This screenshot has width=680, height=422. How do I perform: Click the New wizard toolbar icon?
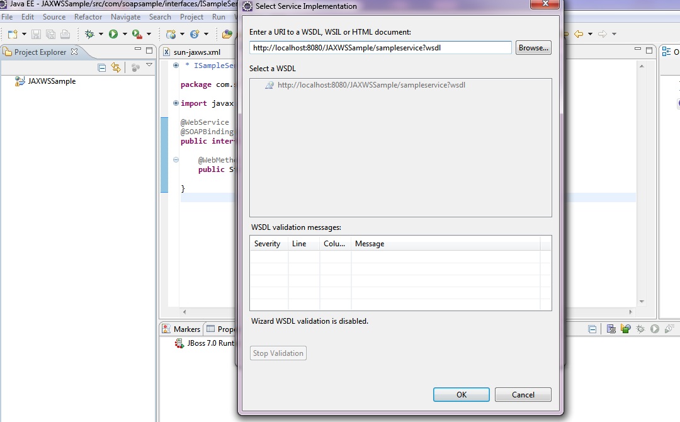pos(13,34)
